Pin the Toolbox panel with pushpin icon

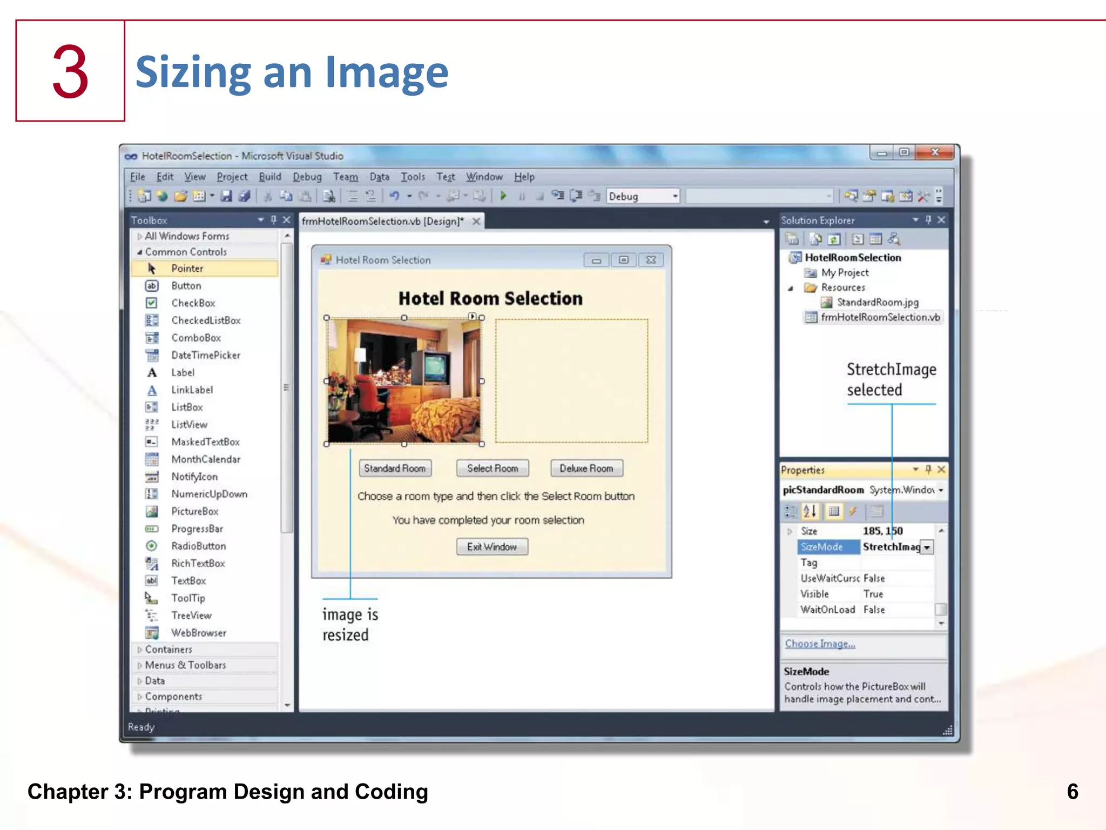point(274,220)
